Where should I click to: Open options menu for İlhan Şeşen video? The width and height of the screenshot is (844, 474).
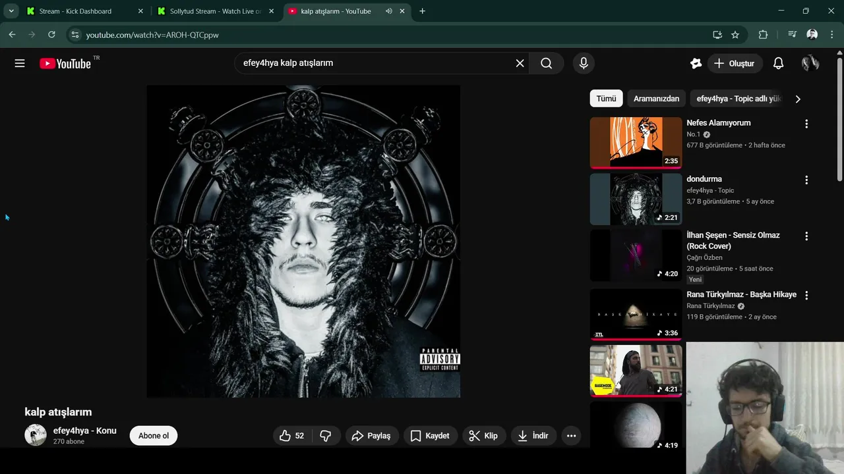point(806,236)
